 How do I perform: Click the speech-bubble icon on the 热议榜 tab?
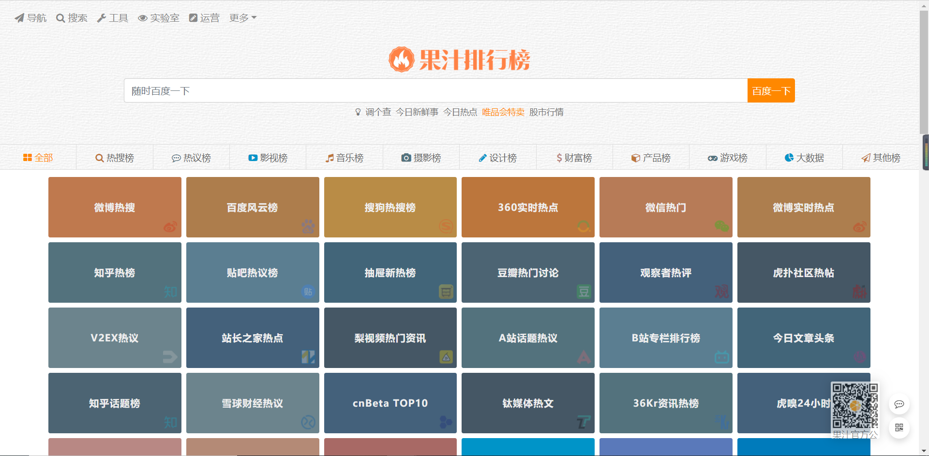[x=176, y=158]
